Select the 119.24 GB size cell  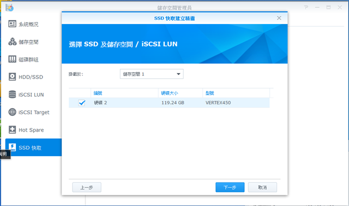pos(173,103)
